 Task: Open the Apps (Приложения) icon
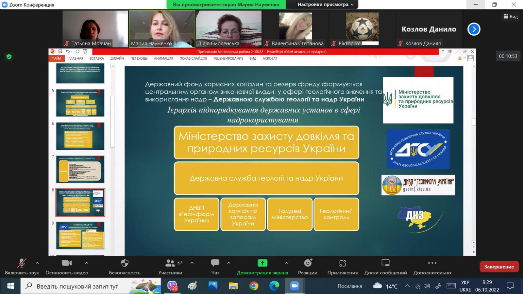[342, 263]
